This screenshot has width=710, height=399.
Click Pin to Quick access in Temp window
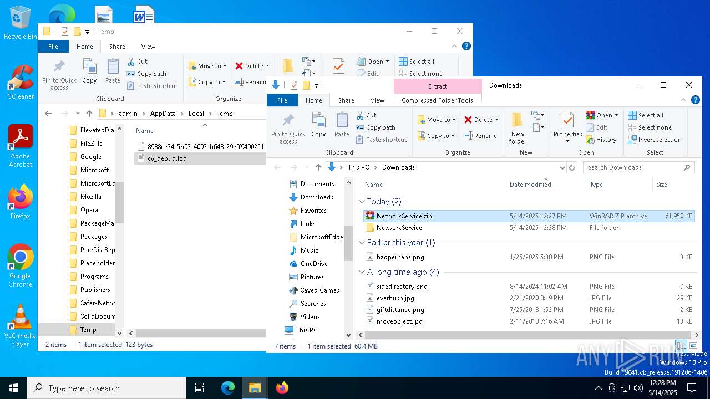coord(59,75)
